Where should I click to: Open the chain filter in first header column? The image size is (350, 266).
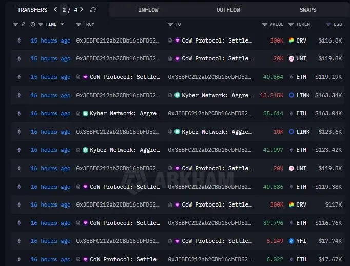click(16, 24)
